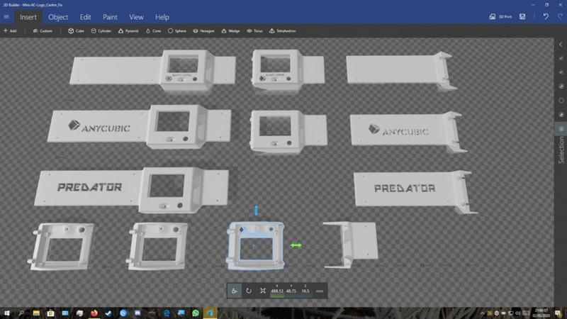Insert a Cube shape
Image resolution: width=567 pixels, height=319 pixels.
(x=76, y=31)
